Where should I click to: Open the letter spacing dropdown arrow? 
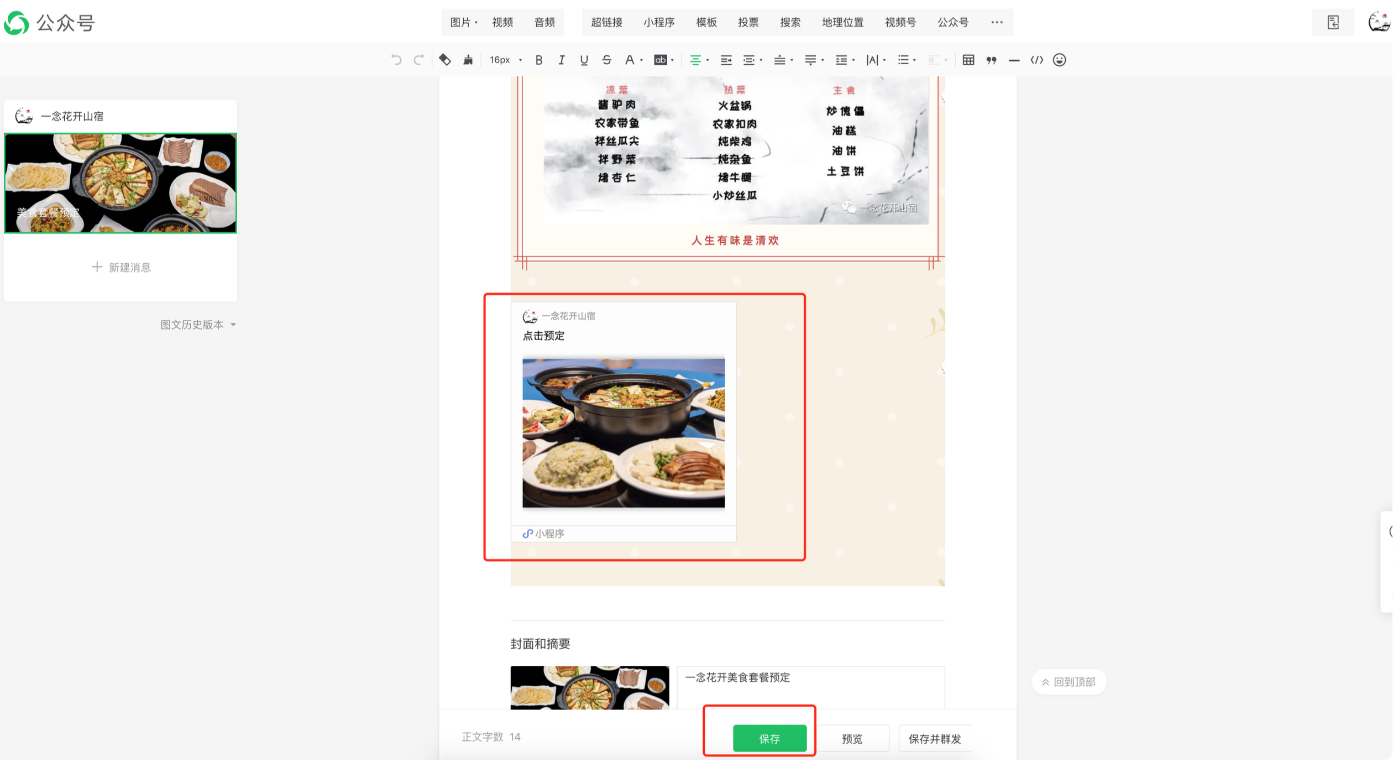[885, 60]
